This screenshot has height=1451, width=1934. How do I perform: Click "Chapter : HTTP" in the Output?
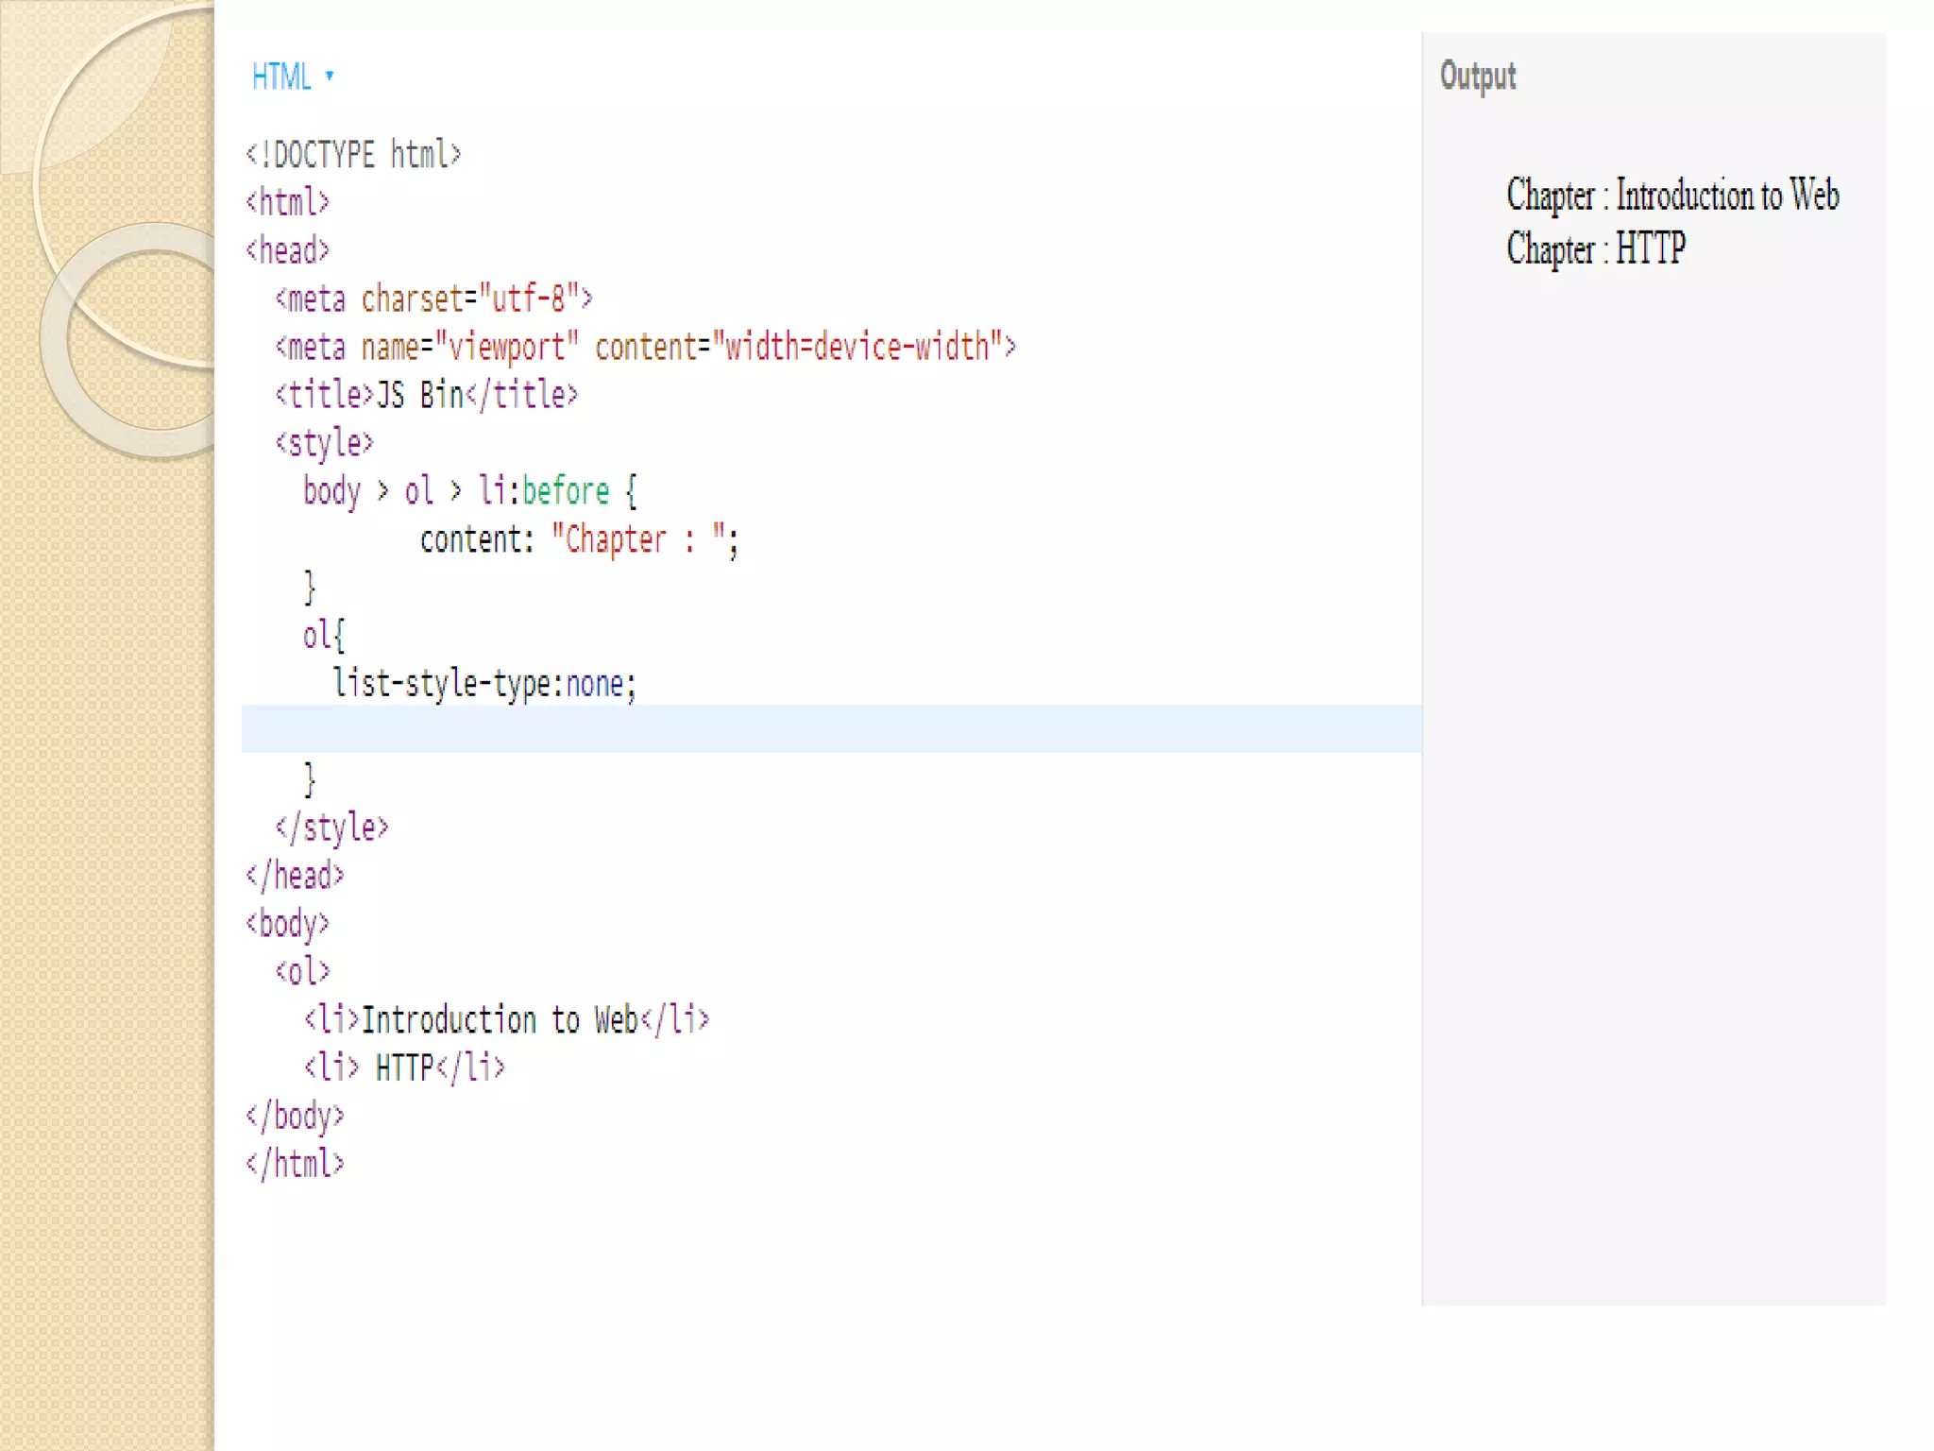pyautogui.click(x=1595, y=248)
